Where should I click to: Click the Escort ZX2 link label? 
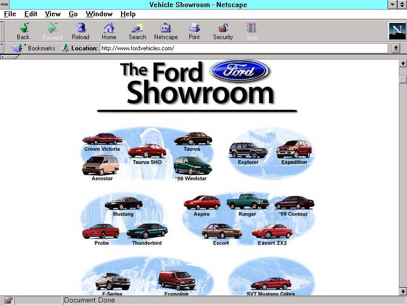click(x=272, y=243)
